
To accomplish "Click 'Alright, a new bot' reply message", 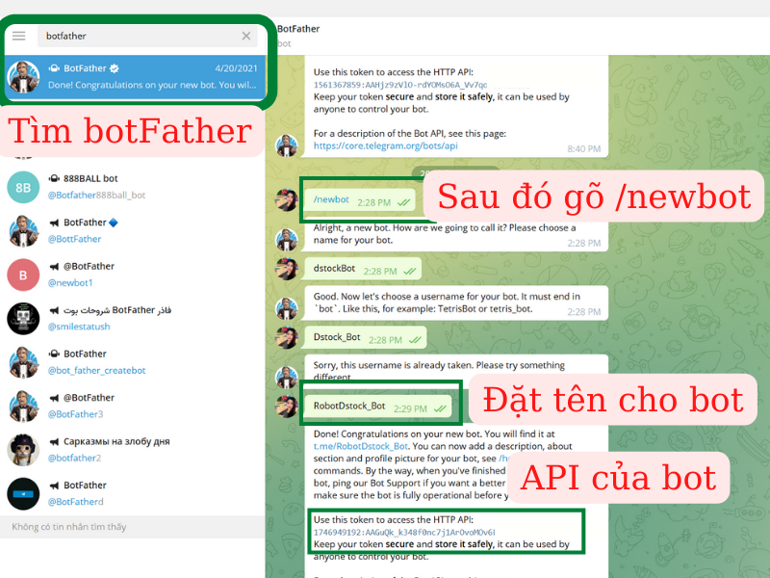I will tap(455, 234).
